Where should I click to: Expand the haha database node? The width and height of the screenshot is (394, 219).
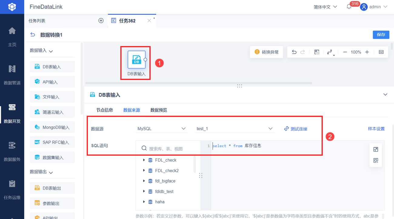click(144, 202)
